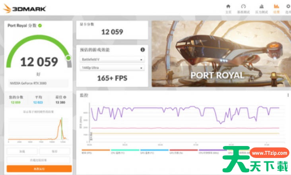The width and height of the screenshot is (291, 175).
Task: Click the Port Royal 分数 heading
Action: (x=22, y=25)
